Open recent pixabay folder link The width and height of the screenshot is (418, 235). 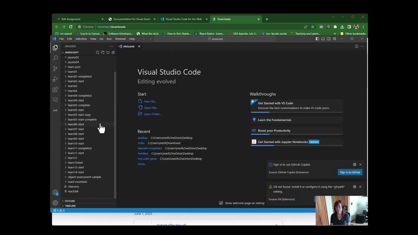point(143,138)
